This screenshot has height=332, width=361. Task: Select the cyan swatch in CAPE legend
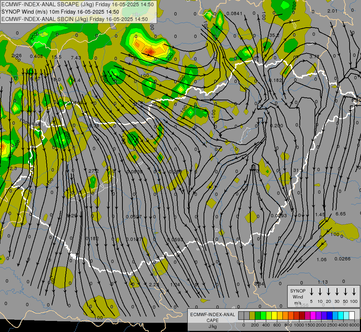click(340, 316)
